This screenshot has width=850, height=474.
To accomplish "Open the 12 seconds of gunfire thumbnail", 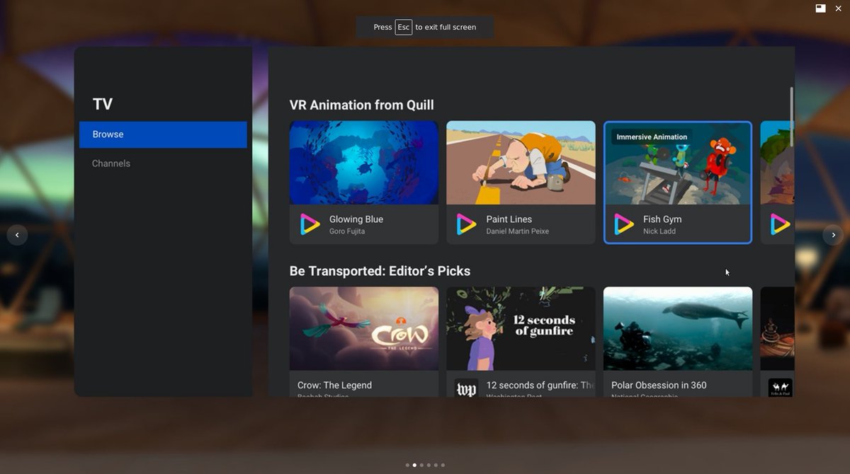I will tap(521, 328).
